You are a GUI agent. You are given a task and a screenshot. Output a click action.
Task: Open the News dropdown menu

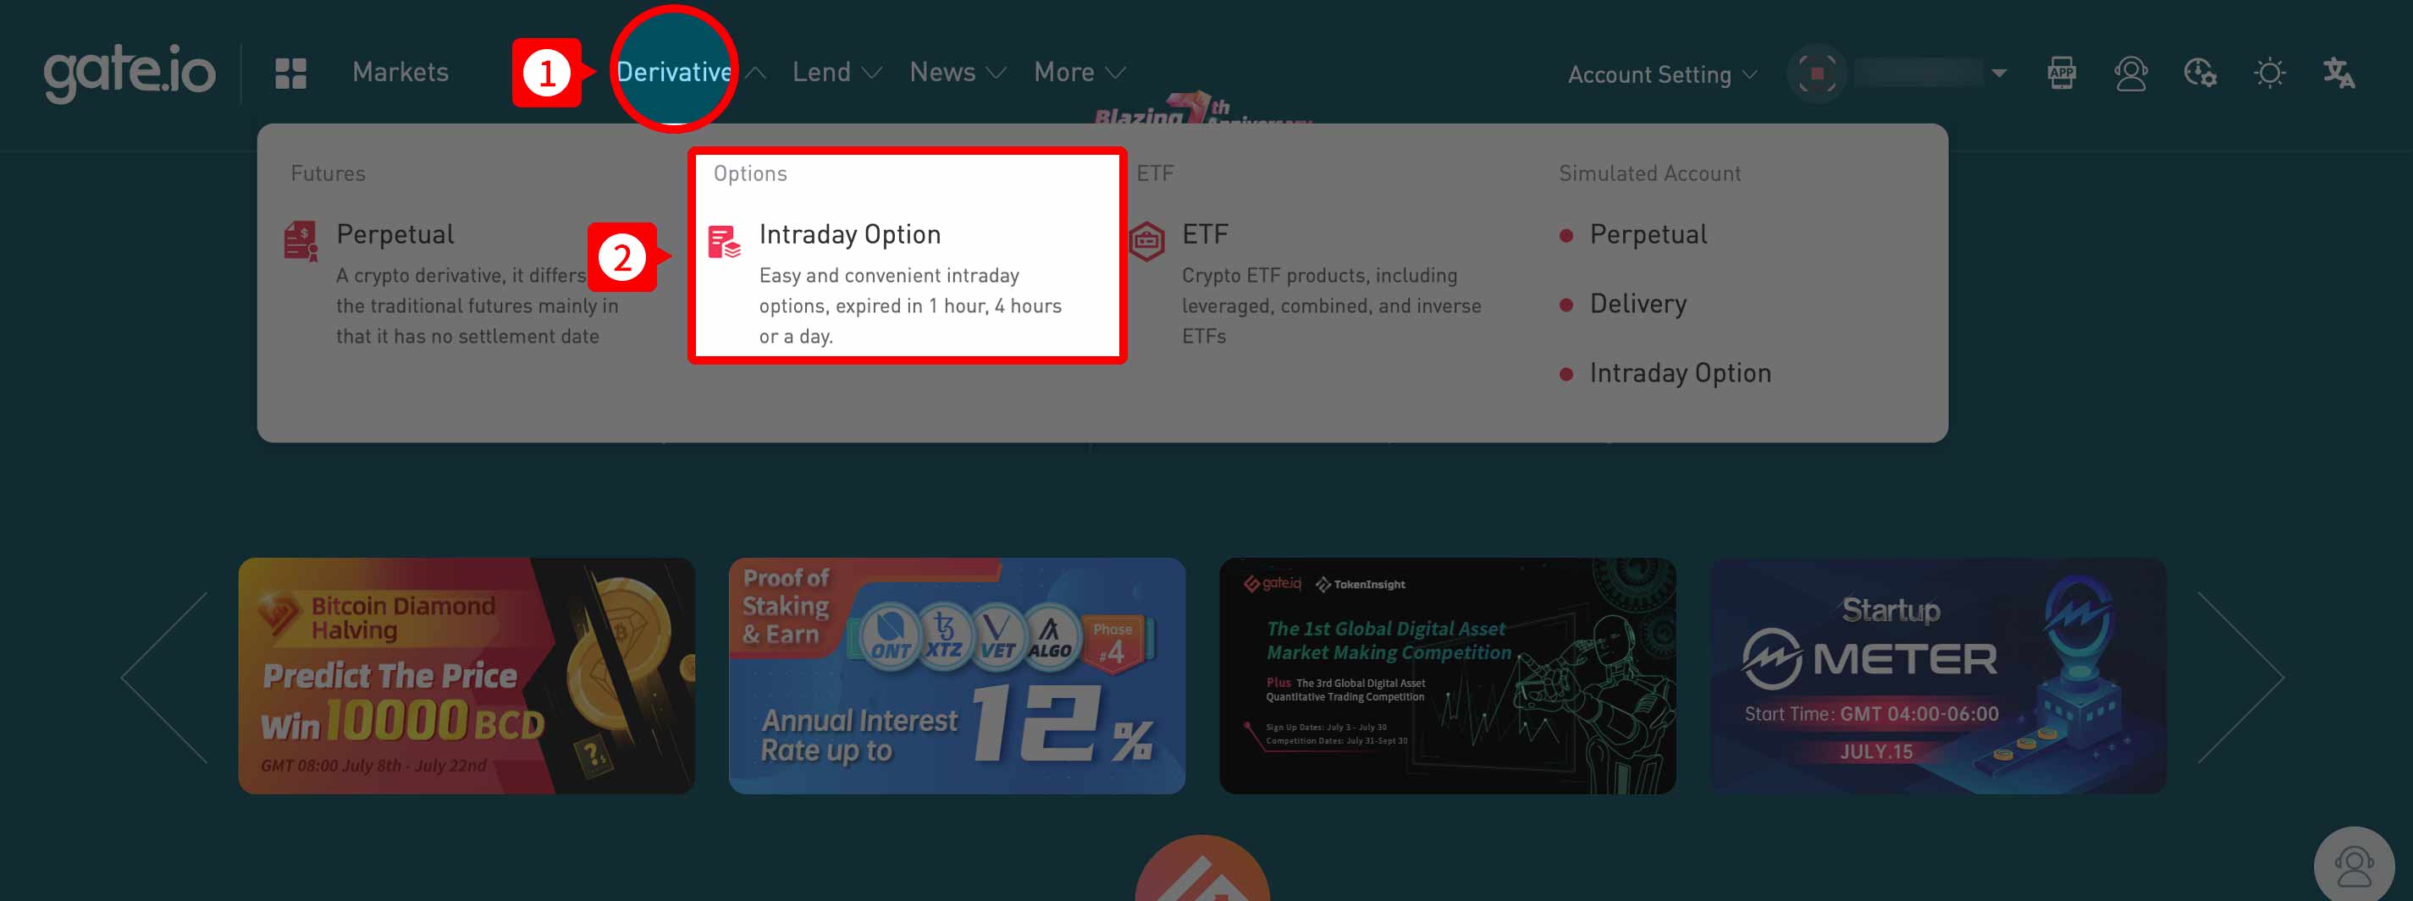point(958,72)
